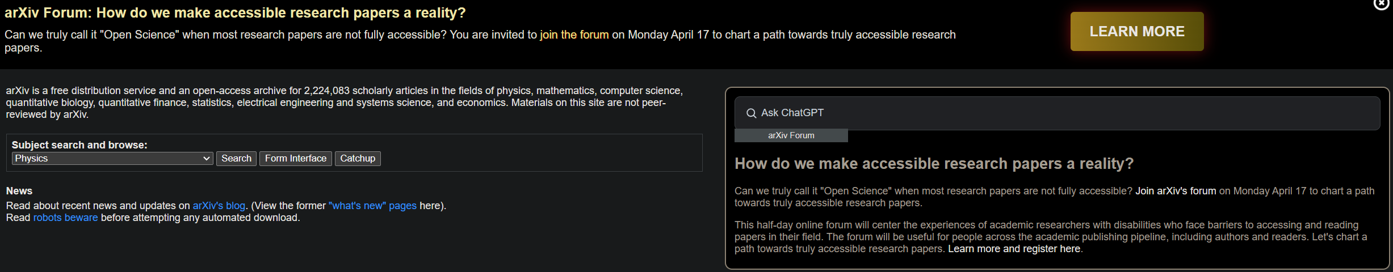This screenshot has width=1393, height=272.
Task: Open the "Join arXiv's forum" link
Action: [1175, 191]
